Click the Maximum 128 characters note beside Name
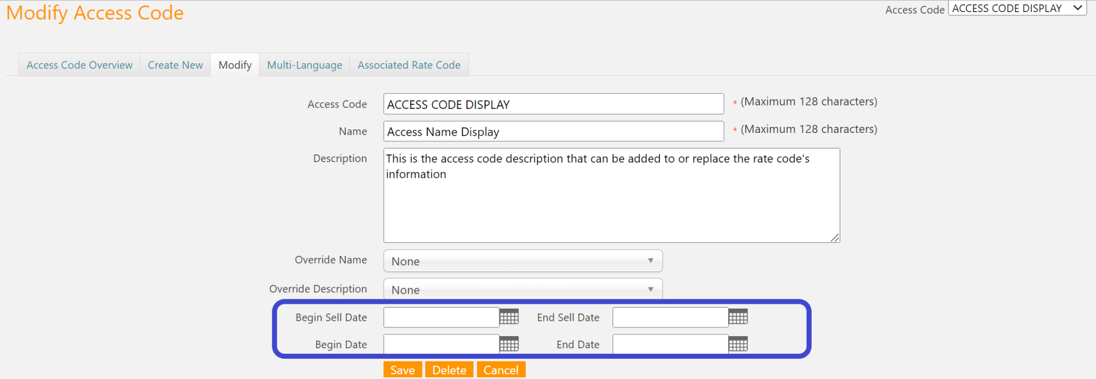 coord(809,129)
